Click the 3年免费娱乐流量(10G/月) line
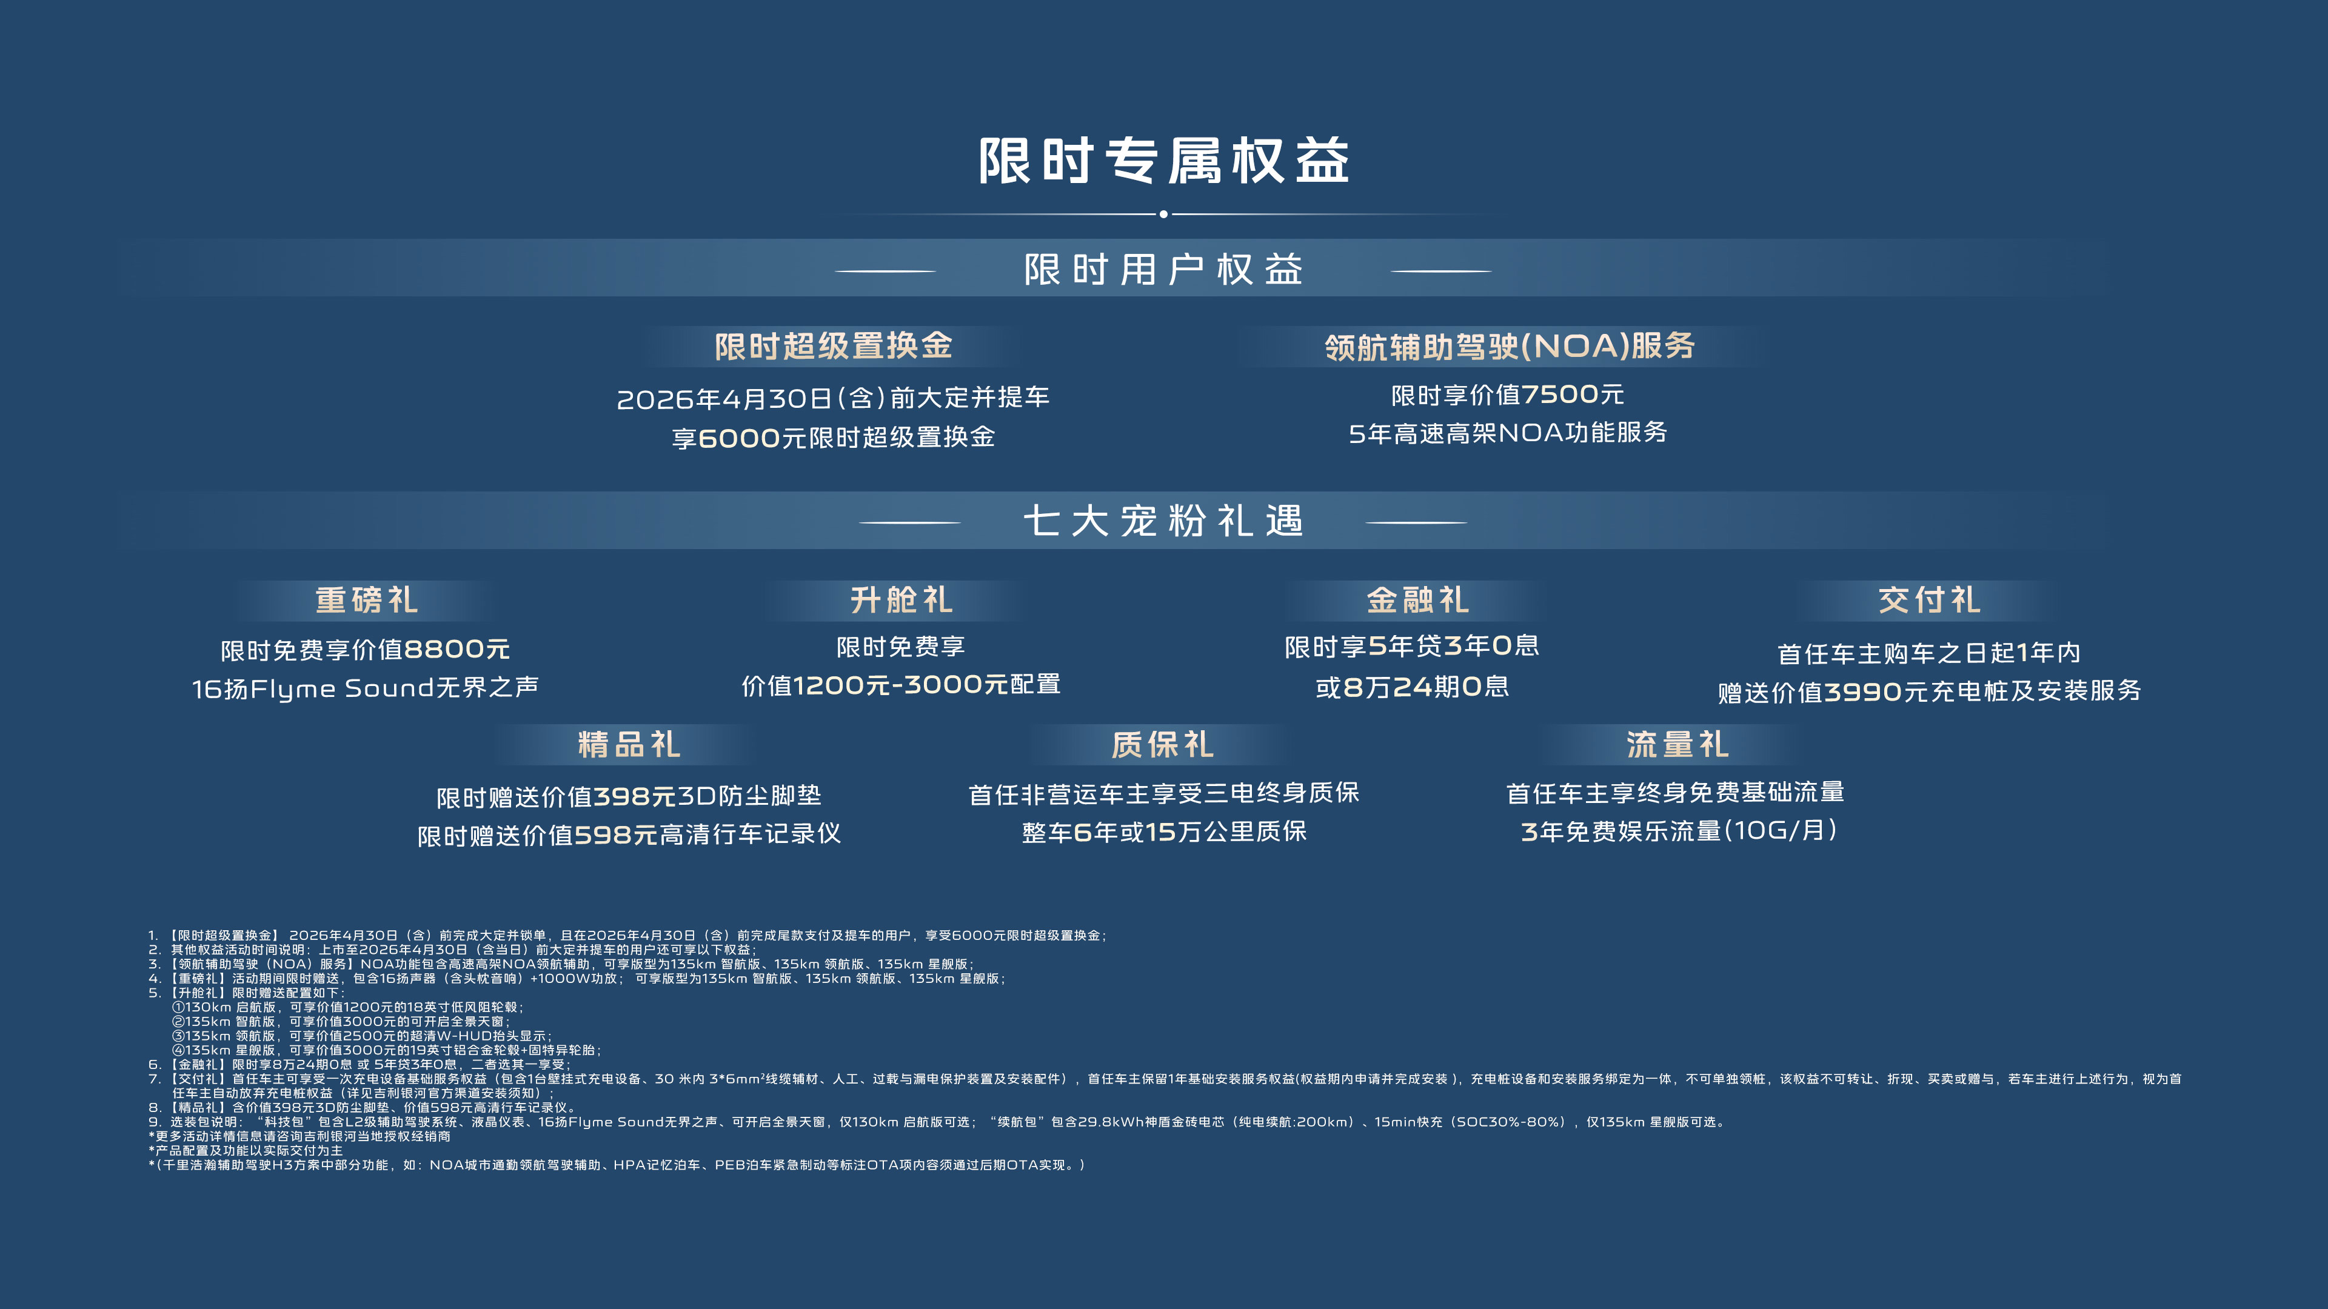The height and width of the screenshot is (1309, 2328). coord(1678,831)
